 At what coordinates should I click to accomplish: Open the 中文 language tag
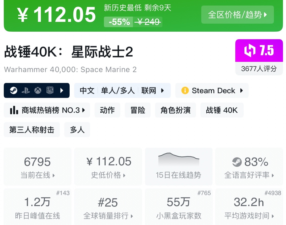[87, 91]
